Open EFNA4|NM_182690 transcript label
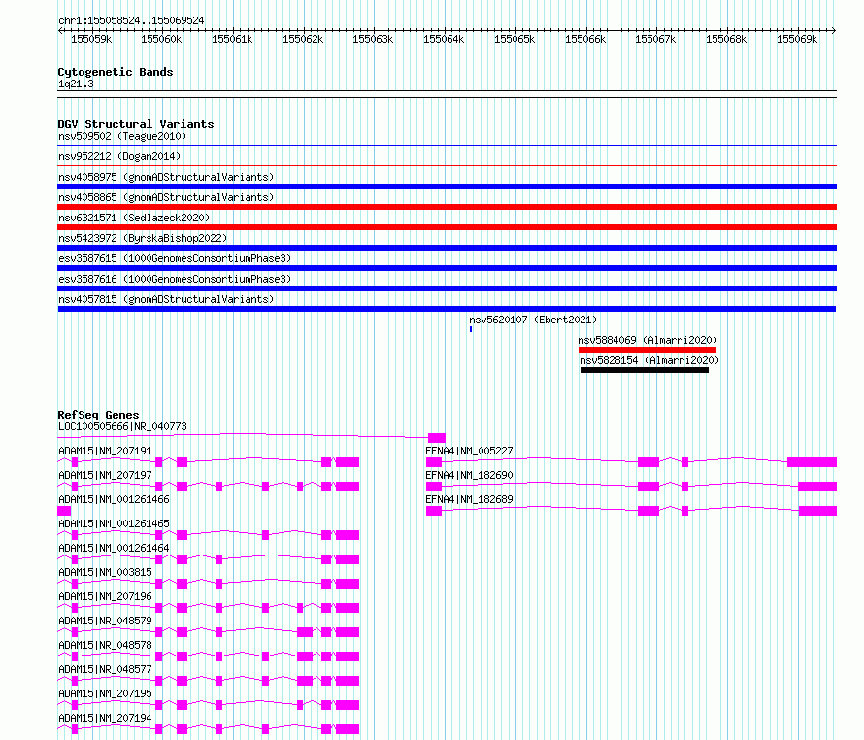864x740 pixels. pos(470,475)
